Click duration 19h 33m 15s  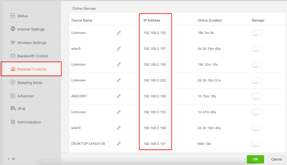(207, 65)
